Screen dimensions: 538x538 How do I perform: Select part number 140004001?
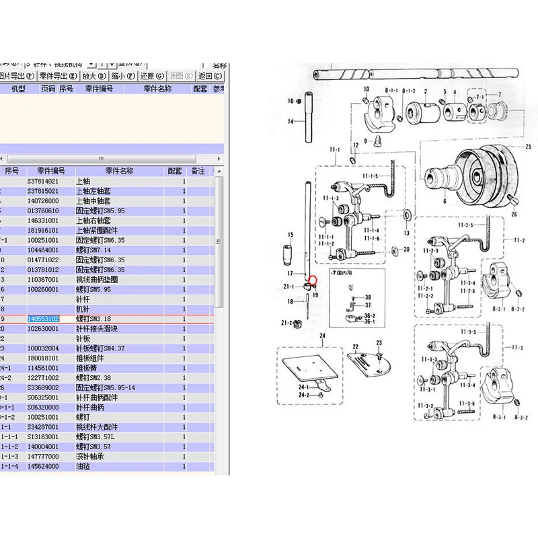43,447
